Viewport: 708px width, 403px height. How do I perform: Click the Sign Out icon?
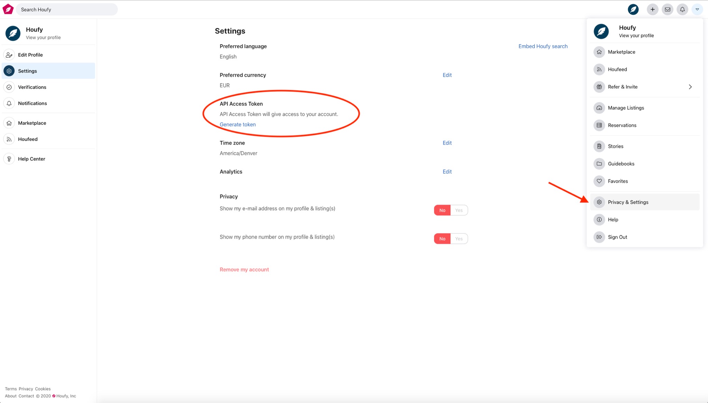click(599, 237)
